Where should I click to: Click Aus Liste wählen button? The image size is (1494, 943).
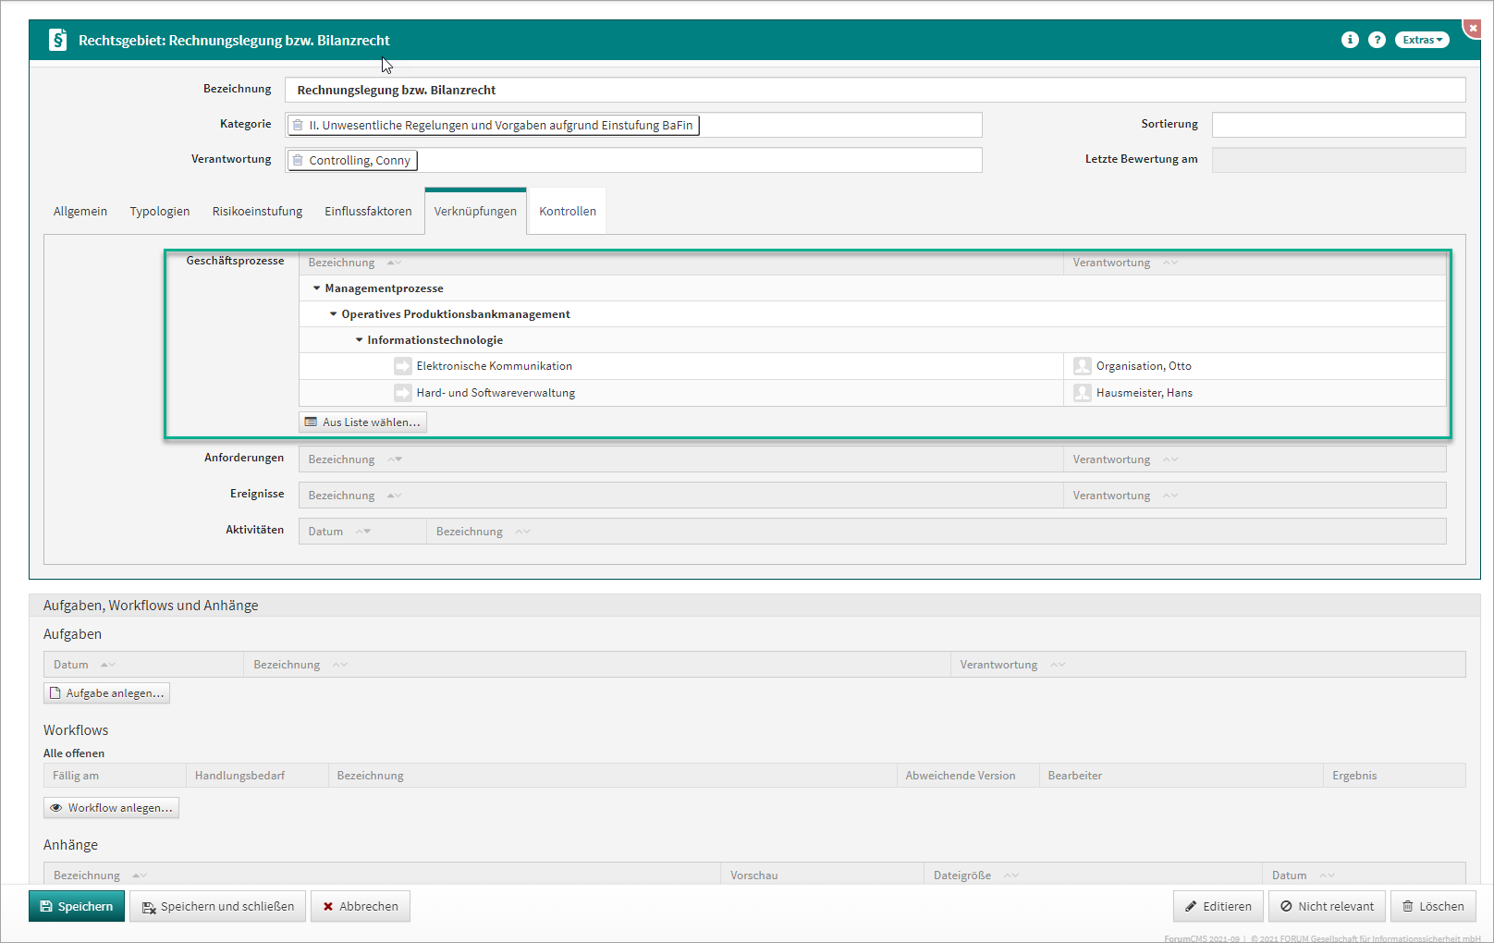362,423
